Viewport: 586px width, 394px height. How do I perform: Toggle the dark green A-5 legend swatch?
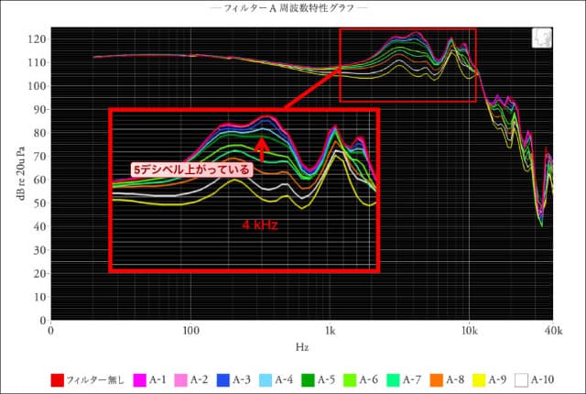tap(308, 380)
